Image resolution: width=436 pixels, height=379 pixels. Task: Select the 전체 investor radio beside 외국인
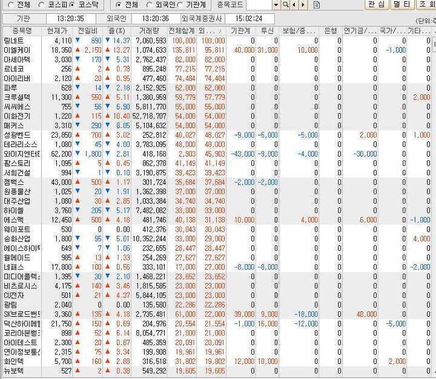119,5
